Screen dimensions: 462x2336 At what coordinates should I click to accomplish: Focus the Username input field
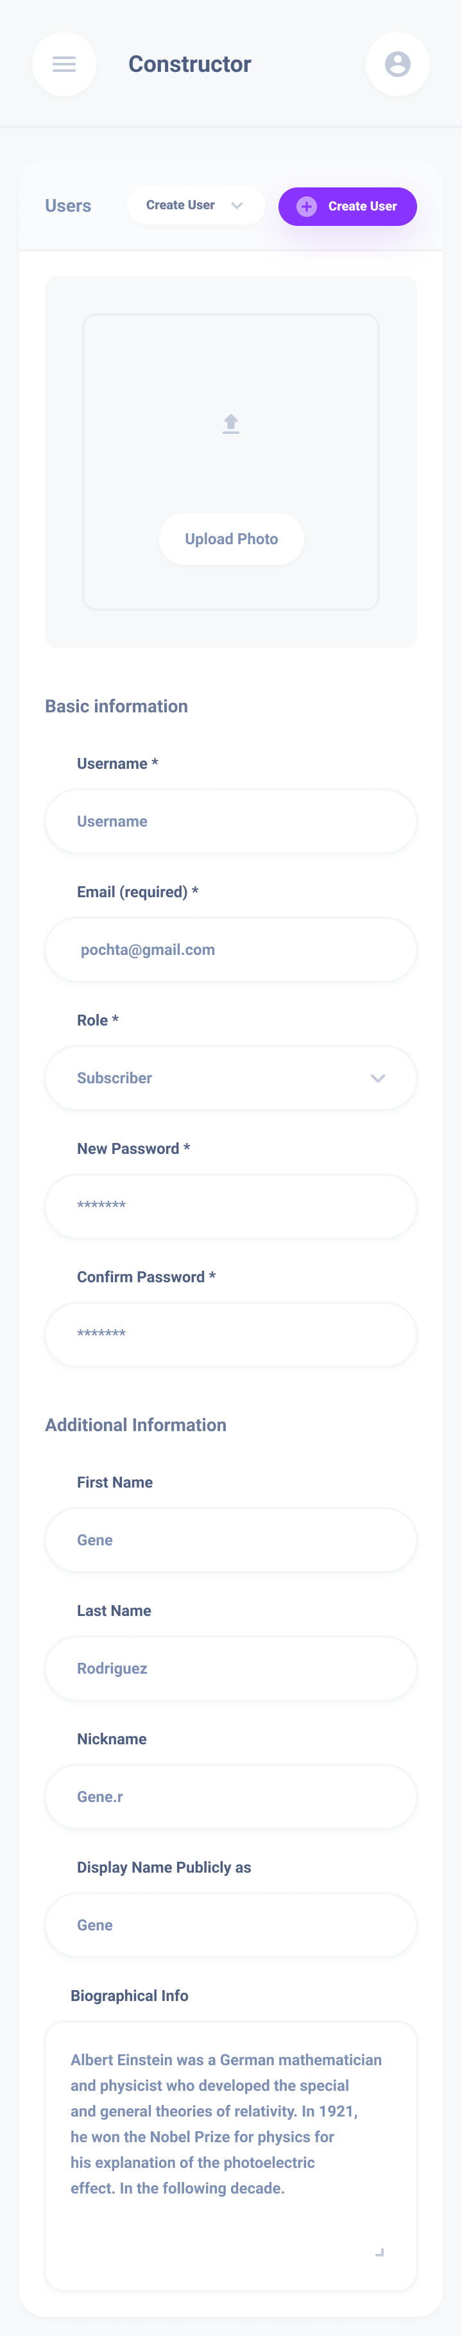(230, 821)
